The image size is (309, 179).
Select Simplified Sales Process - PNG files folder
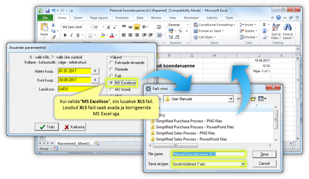point(185,133)
